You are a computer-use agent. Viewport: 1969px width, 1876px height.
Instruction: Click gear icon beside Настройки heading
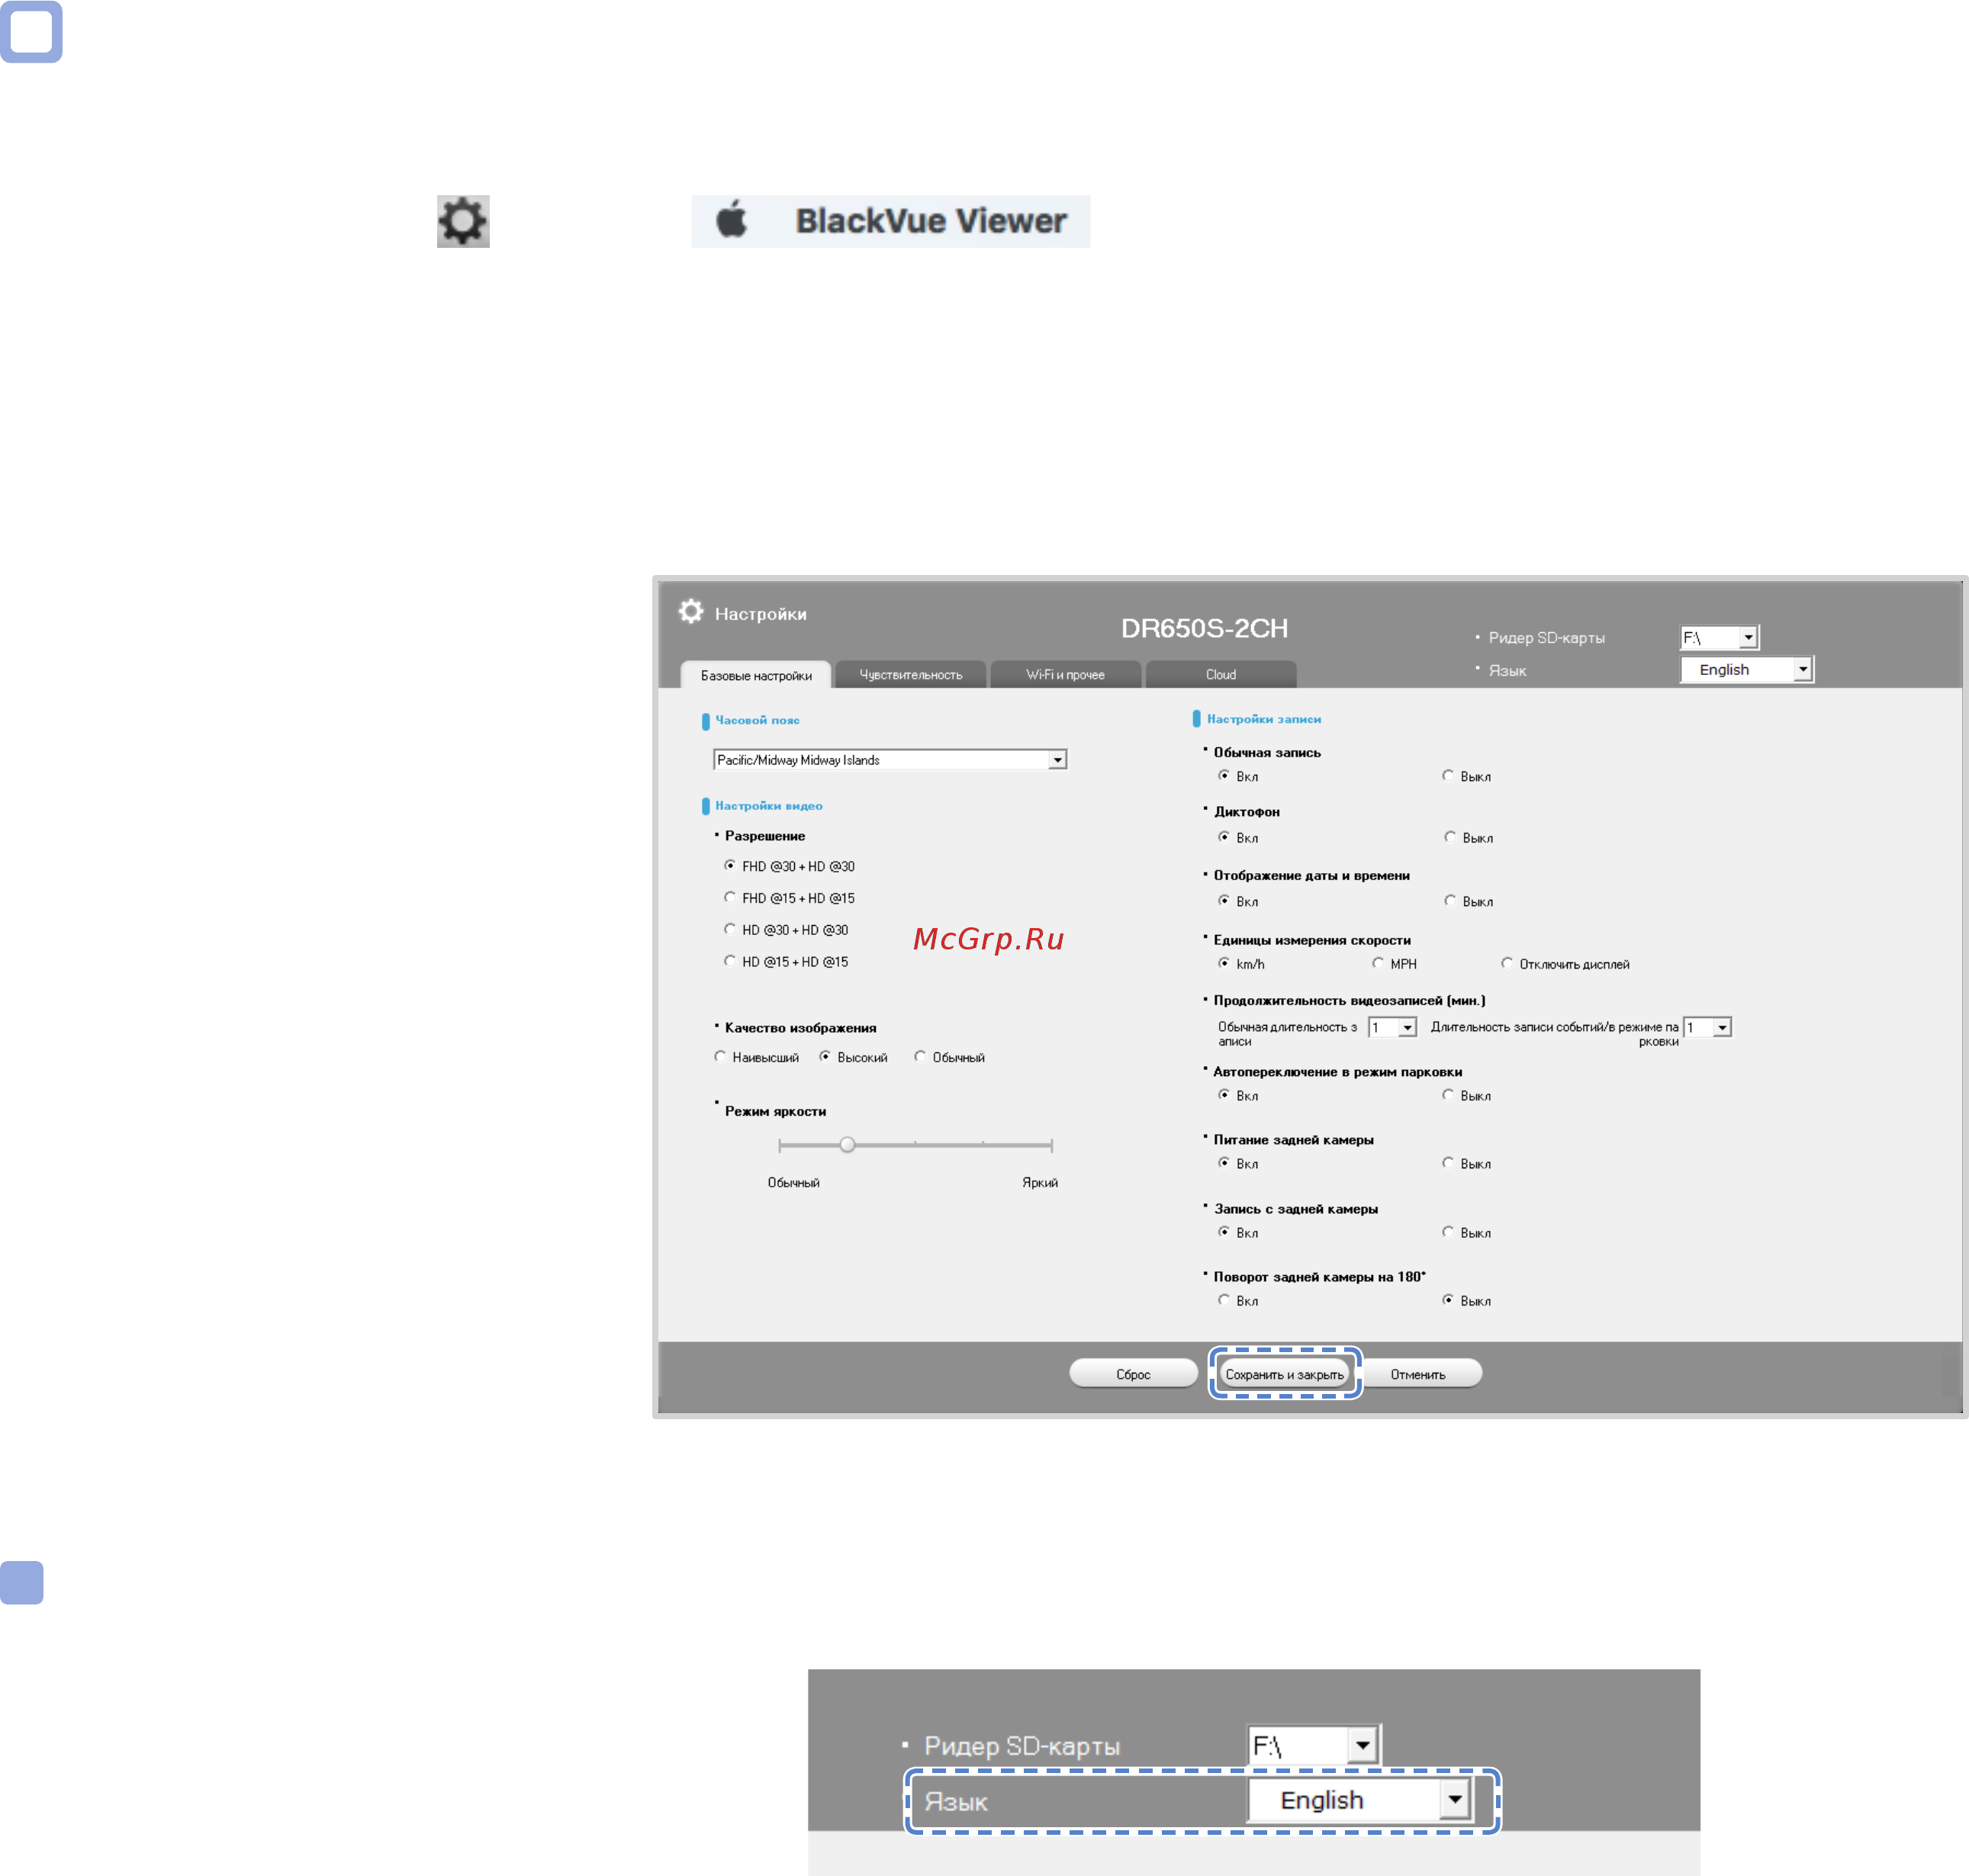pos(690,612)
